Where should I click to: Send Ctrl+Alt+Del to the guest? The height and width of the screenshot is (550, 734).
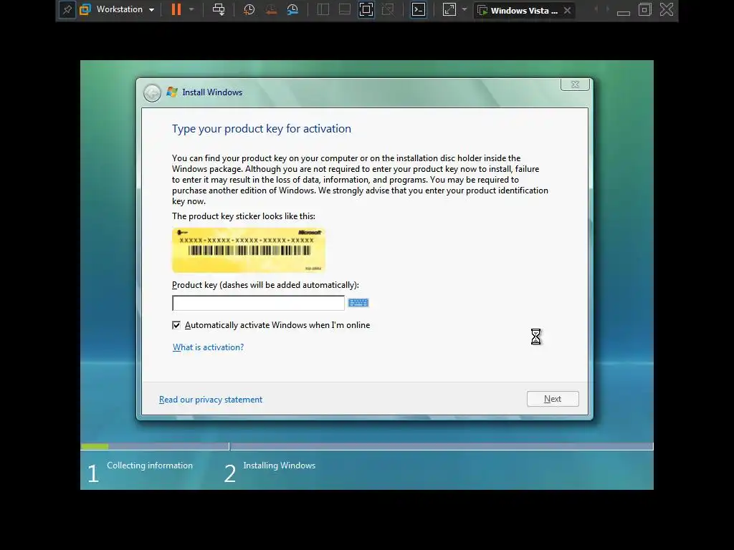[x=219, y=10]
